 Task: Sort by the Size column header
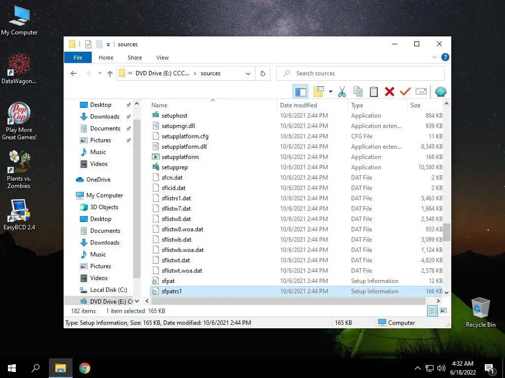pos(425,105)
